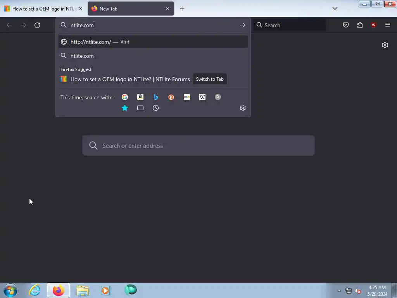Switch to the How to set a OEM logo tab
This screenshot has height=298, width=397.
(x=43, y=9)
